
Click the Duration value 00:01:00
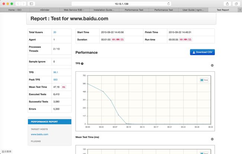pos(106,40)
